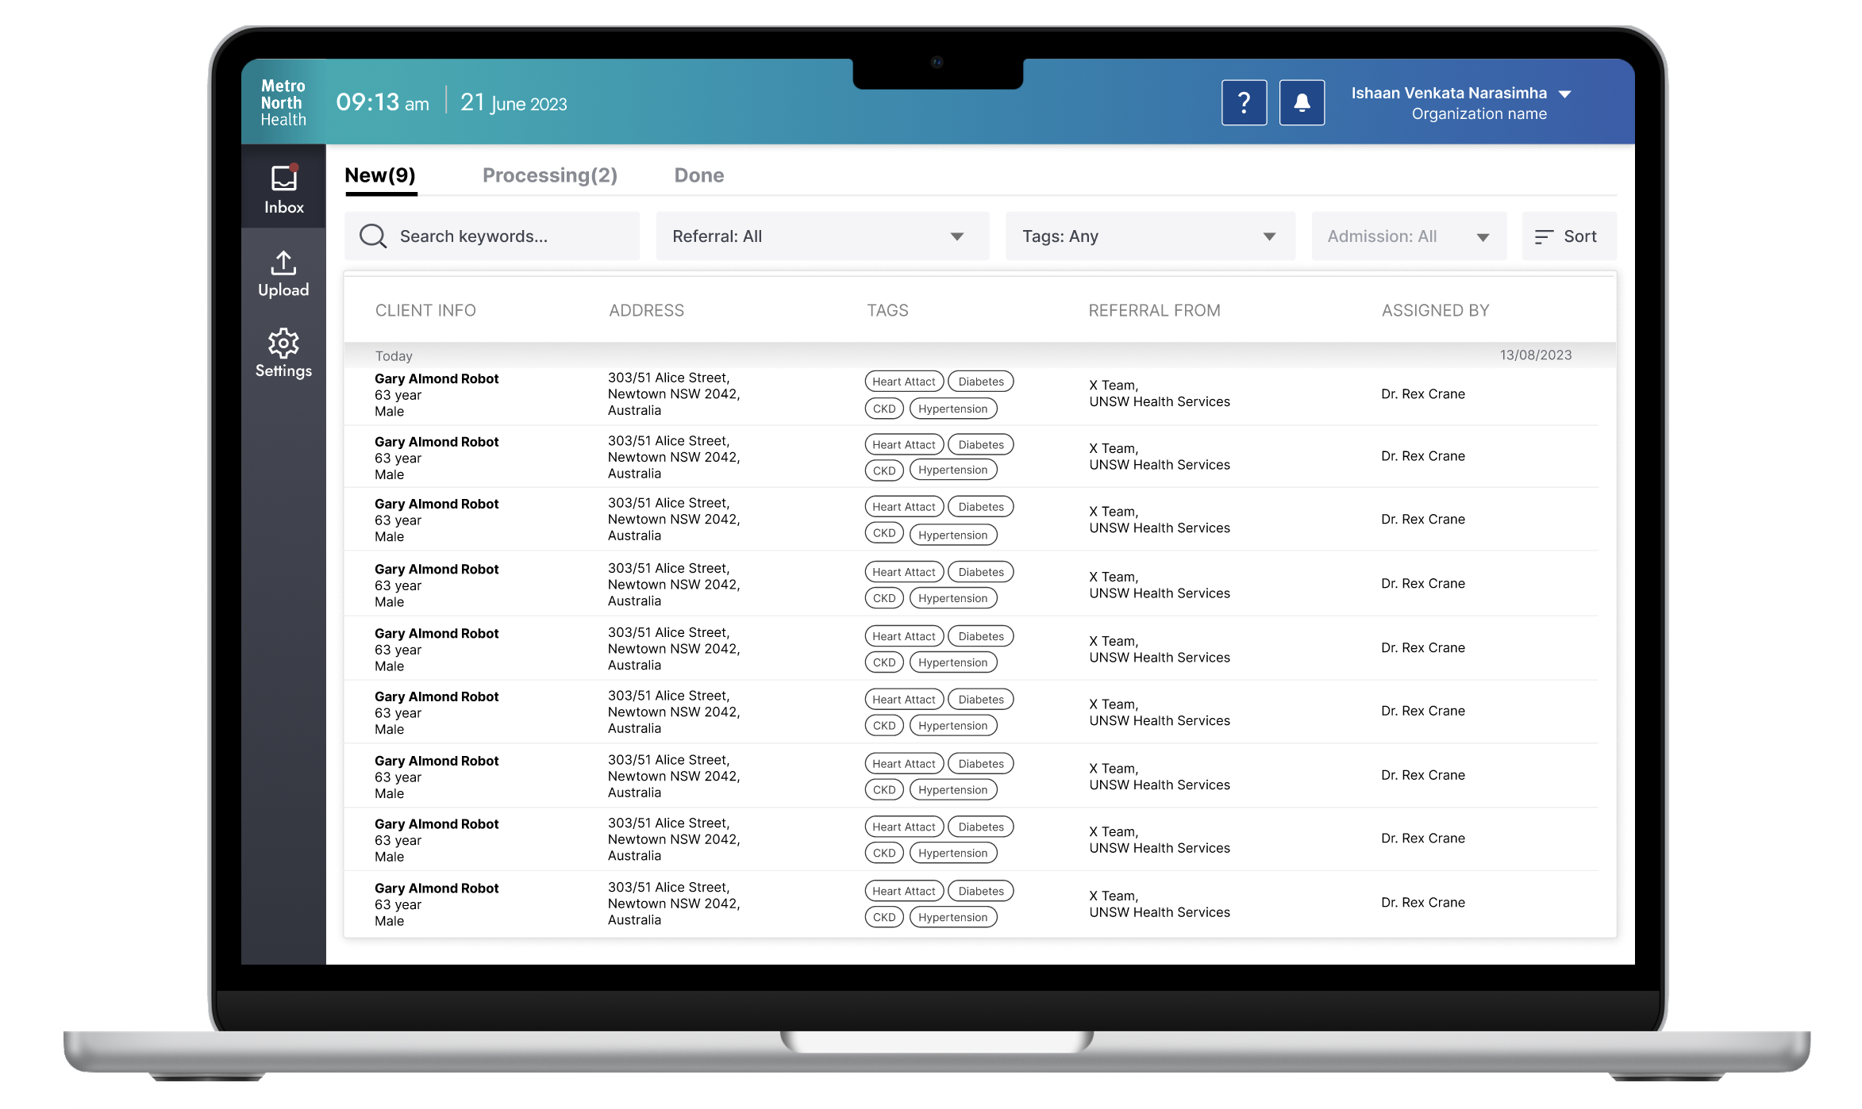Click the search magnifier icon
The image size is (1862, 1109).
[372, 236]
